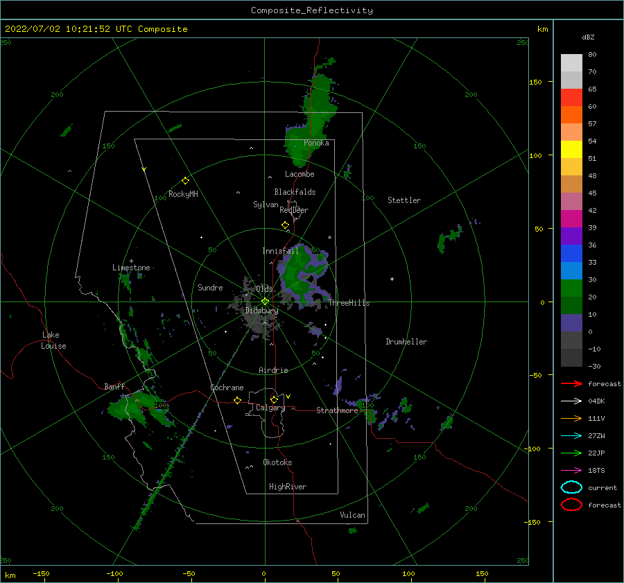The image size is (624, 583).
Task: Click the HighRiver city label
Action: point(288,487)
